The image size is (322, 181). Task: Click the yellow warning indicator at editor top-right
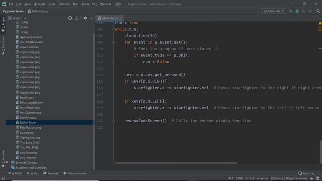pyautogui.click(x=320, y=23)
